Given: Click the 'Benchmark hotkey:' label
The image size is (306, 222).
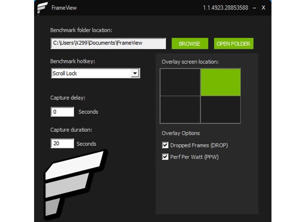Looking at the screenshot, I should click(73, 61).
